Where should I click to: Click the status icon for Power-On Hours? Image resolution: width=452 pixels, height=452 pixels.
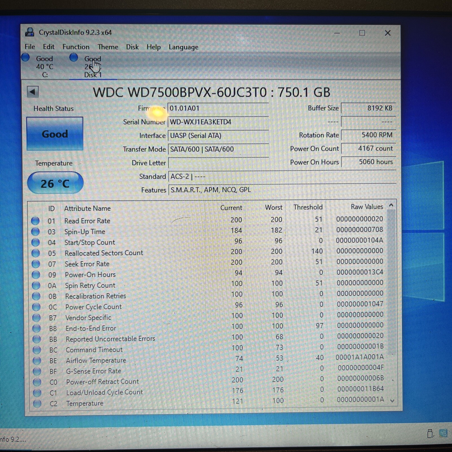click(x=36, y=275)
